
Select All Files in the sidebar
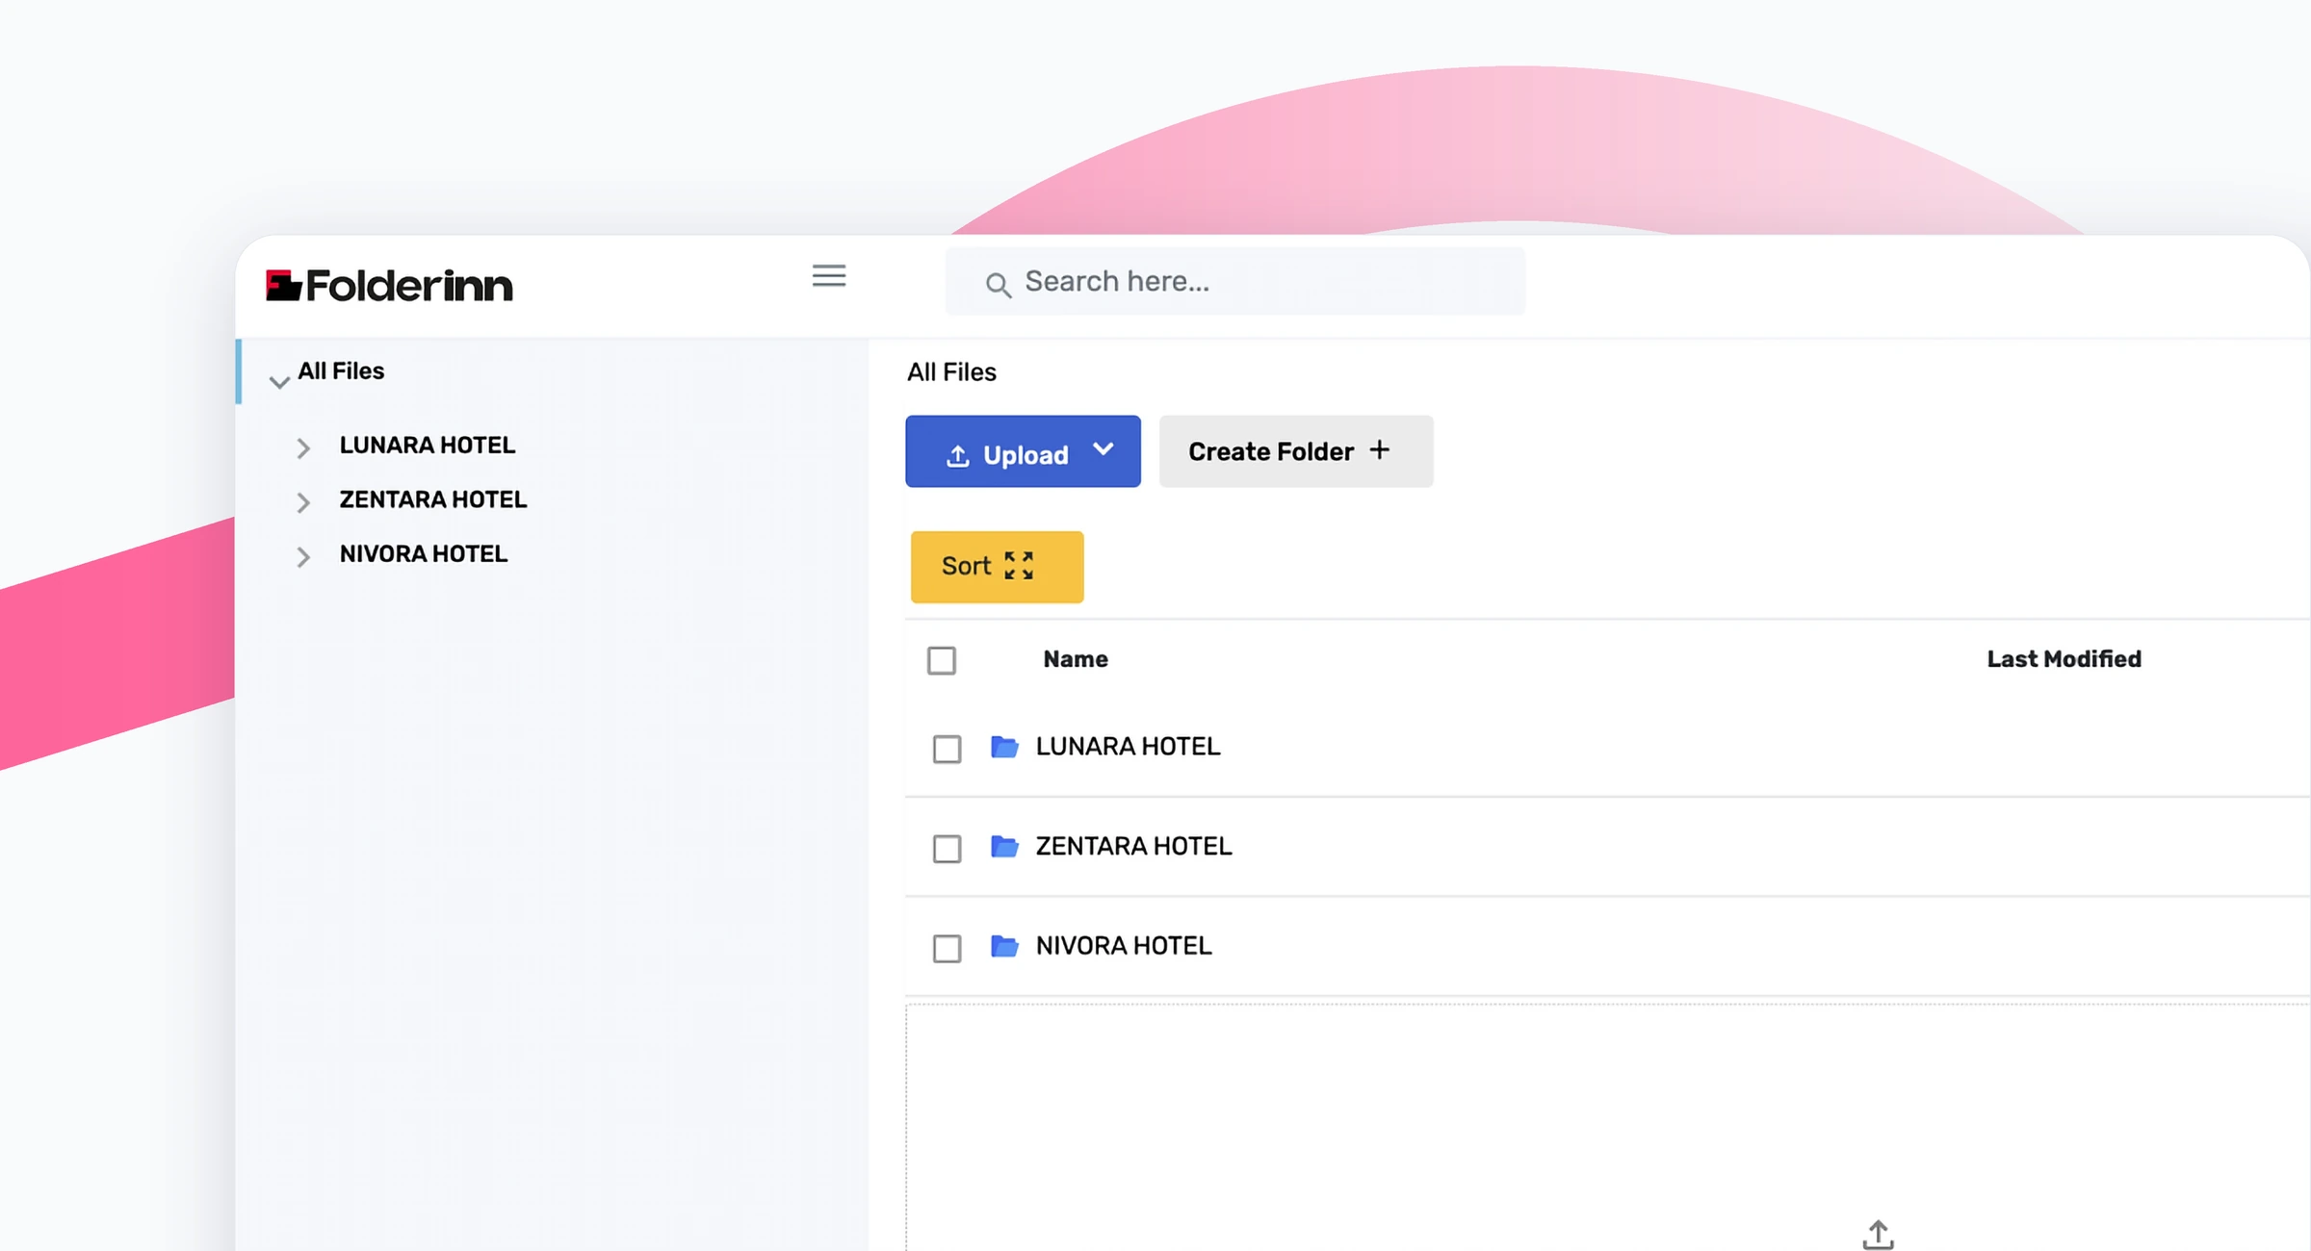pos(341,371)
